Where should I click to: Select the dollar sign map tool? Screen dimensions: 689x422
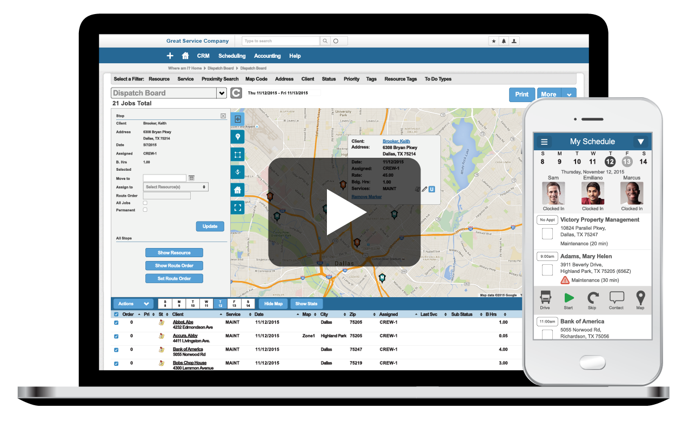237,172
